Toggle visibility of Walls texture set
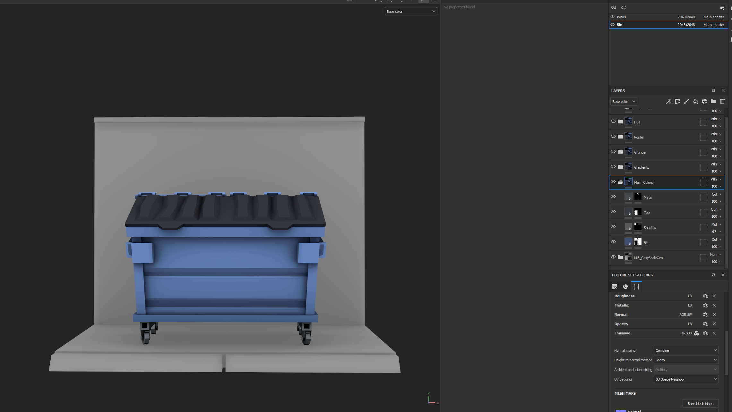Image resolution: width=732 pixels, height=412 pixels. pos(612,17)
